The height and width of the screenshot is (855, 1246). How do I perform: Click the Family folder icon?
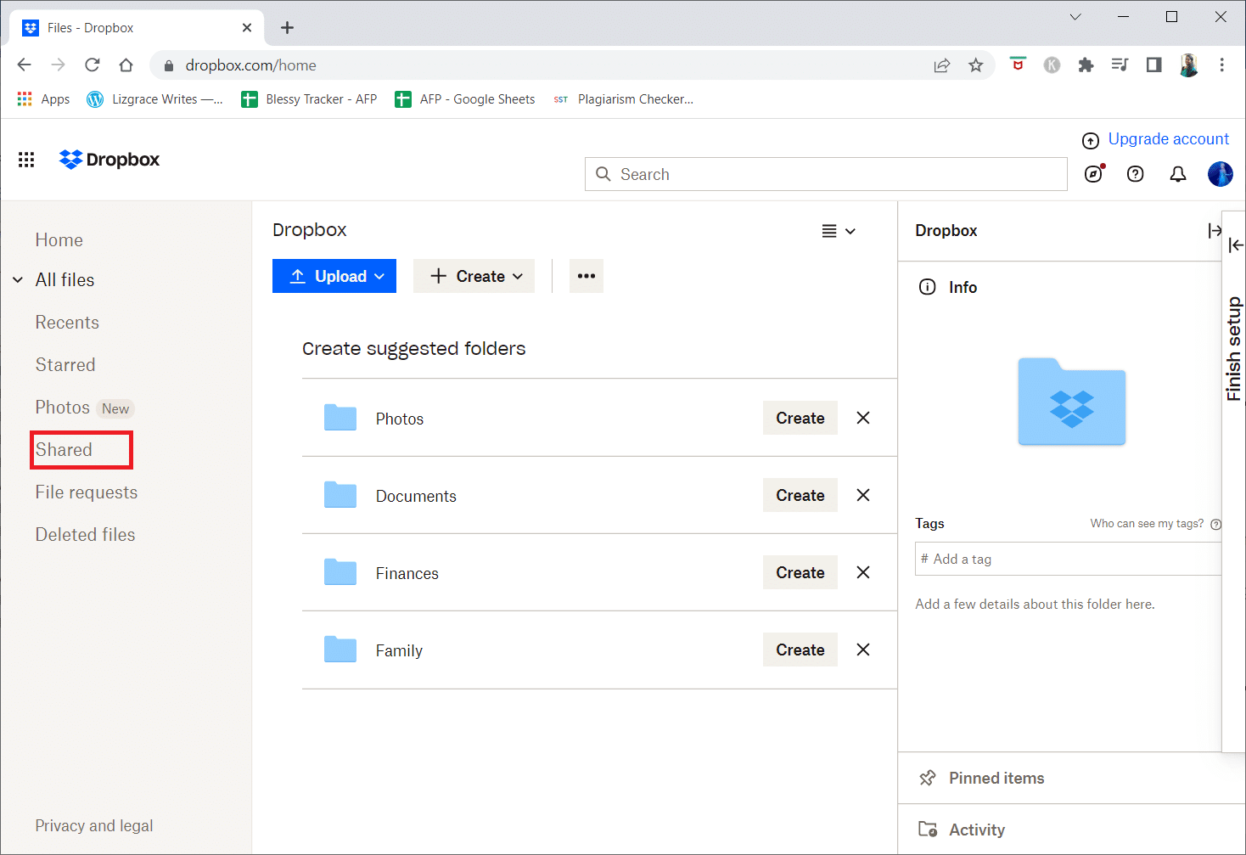(340, 650)
